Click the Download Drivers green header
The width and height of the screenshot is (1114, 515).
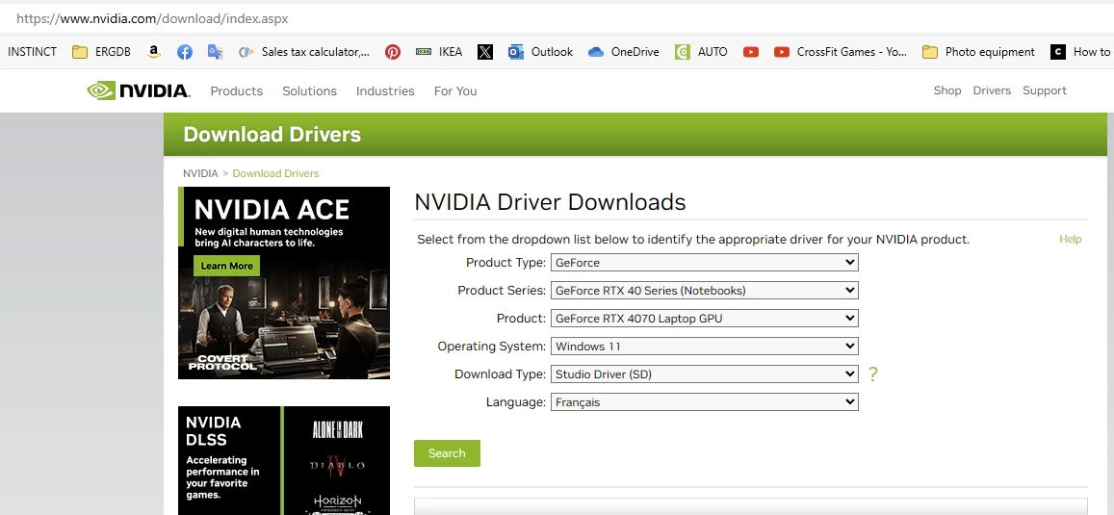coord(635,134)
